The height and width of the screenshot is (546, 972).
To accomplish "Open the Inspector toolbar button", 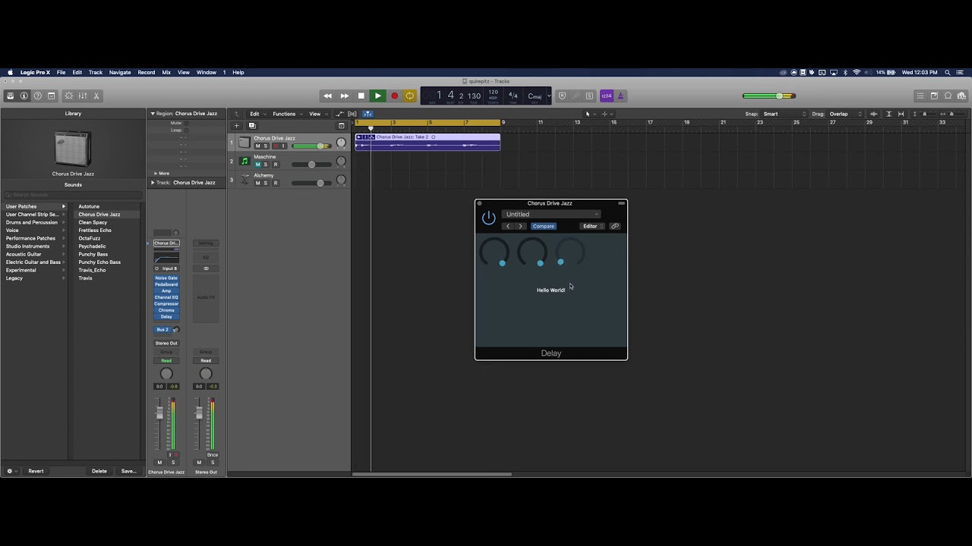I will 24,96.
